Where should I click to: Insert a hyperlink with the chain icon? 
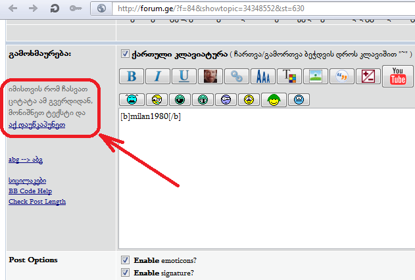click(x=237, y=76)
